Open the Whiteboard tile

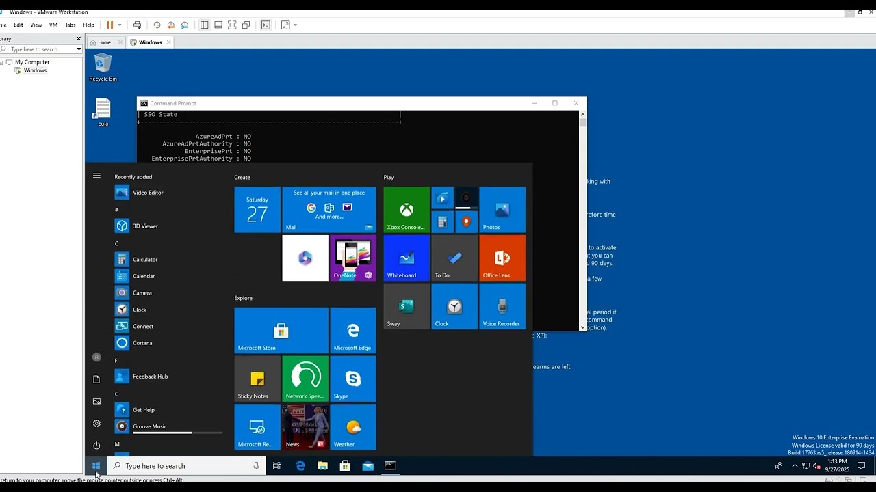pos(407,258)
